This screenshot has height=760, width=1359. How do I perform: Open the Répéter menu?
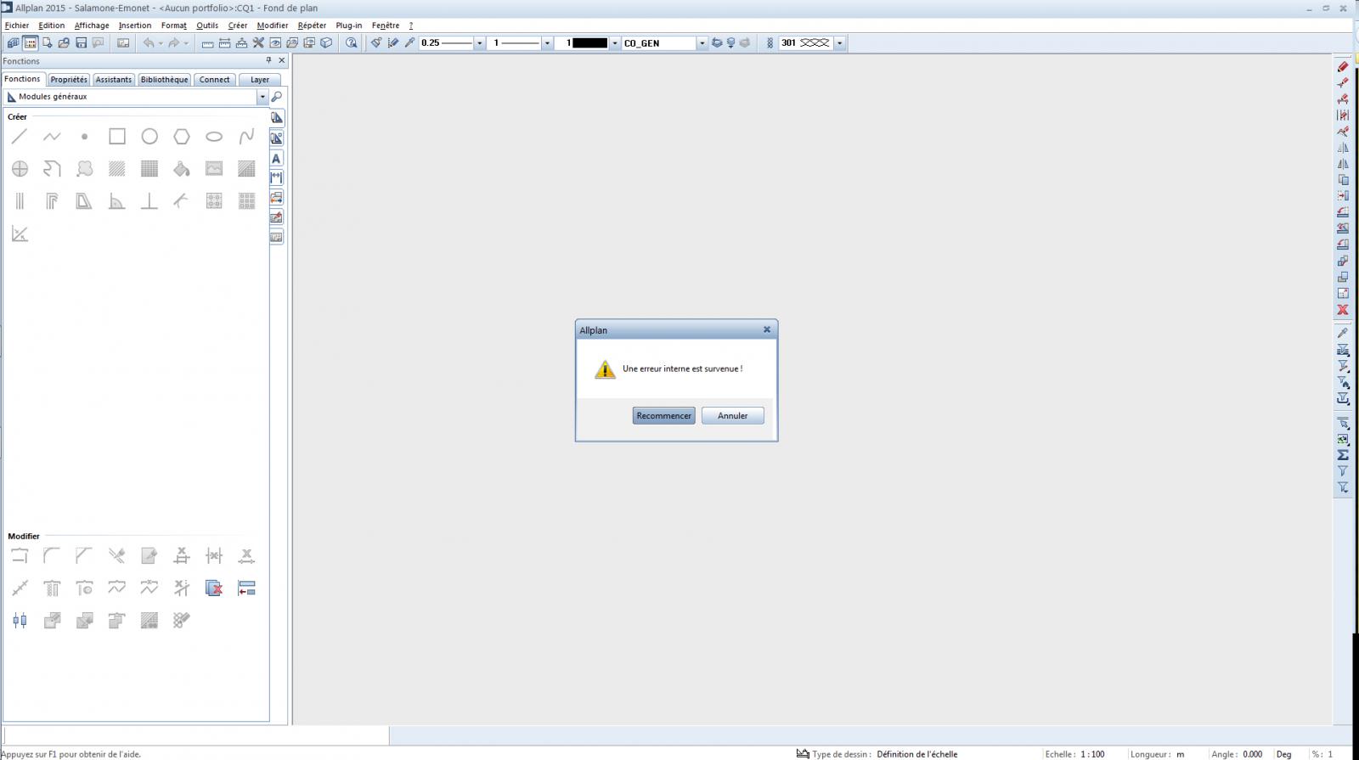(x=313, y=25)
